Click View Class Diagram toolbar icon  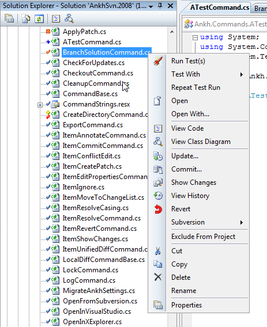tap(69, 18)
